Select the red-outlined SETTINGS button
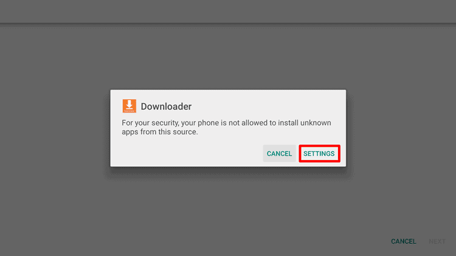 tap(319, 153)
